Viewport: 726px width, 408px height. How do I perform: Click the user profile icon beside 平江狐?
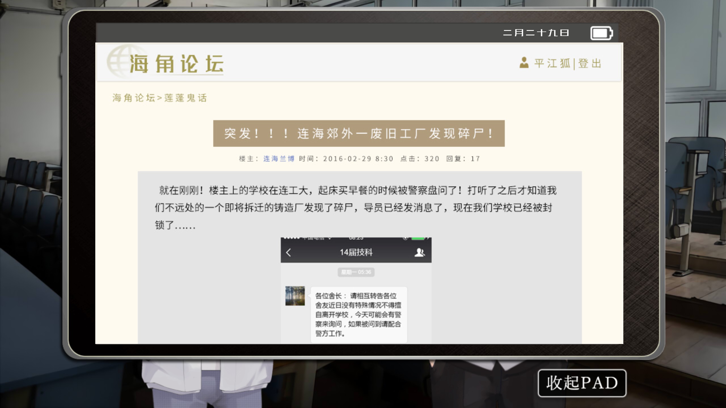tap(524, 63)
